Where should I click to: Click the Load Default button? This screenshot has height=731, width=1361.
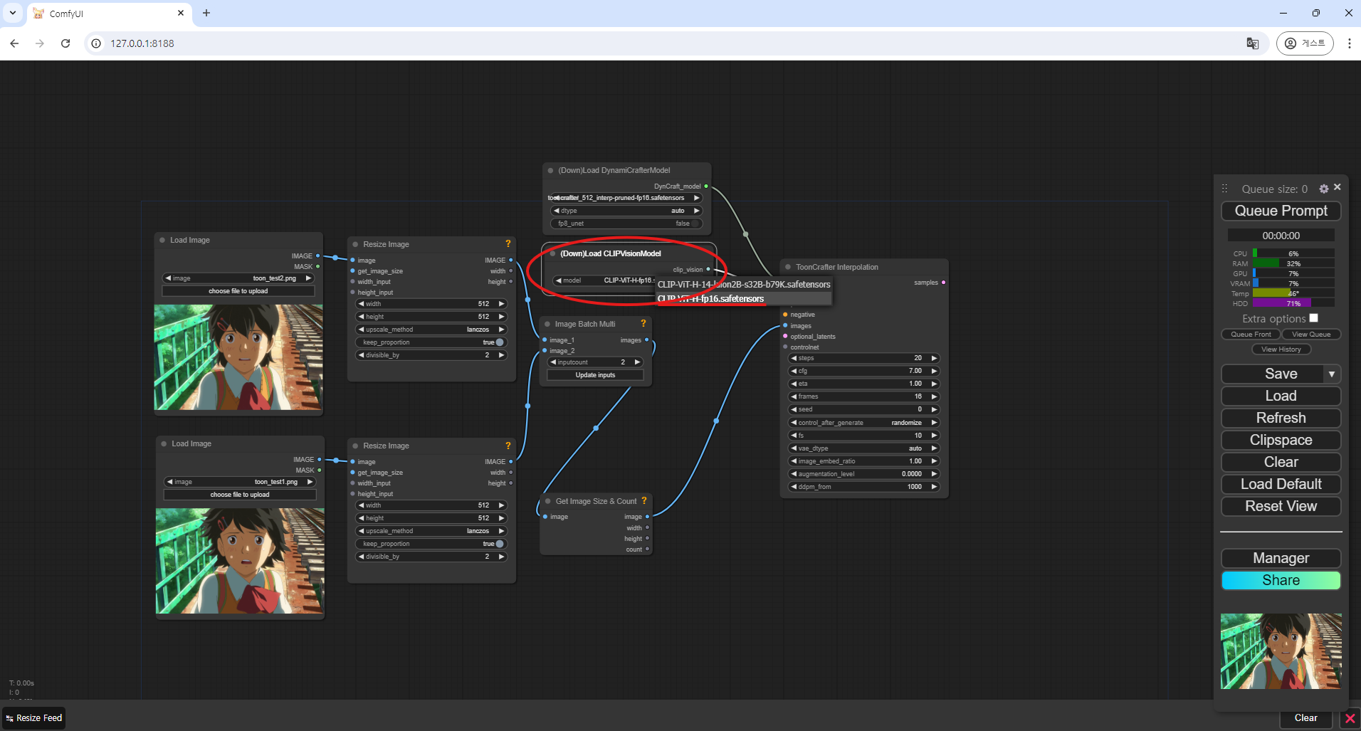click(1281, 484)
